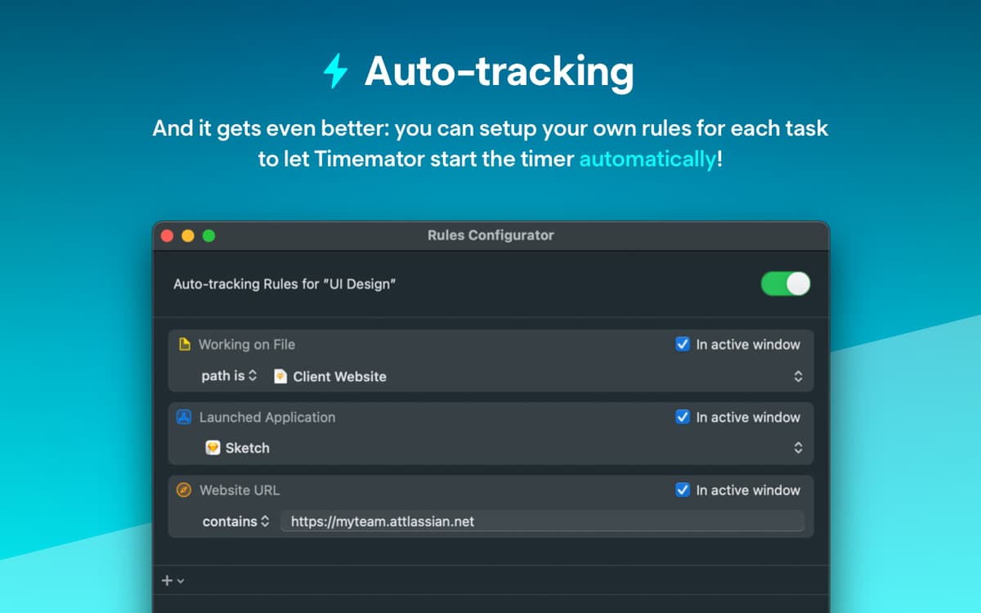Click the yellow Working on File icon
This screenshot has height=613, width=981.
pos(184,344)
